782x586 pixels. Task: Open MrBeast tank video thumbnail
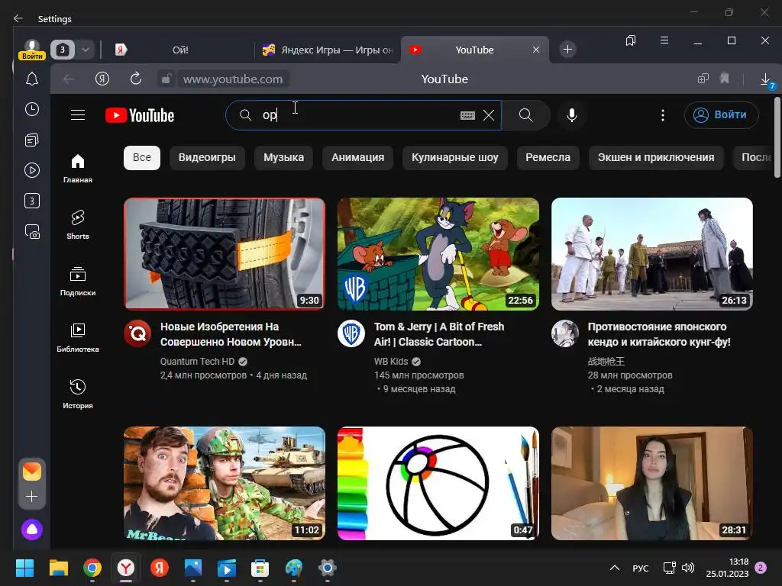point(225,483)
